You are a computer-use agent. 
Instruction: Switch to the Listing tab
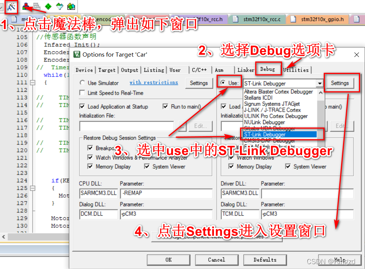[x=154, y=70]
